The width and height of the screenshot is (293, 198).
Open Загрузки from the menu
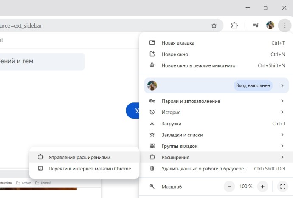(171, 124)
